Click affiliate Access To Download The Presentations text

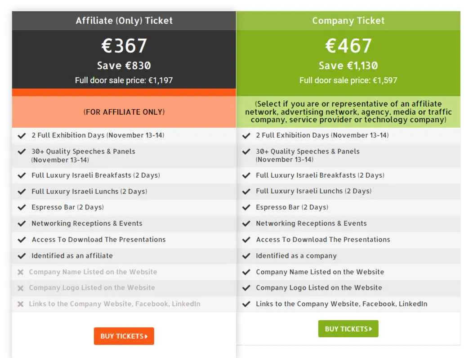pos(98,240)
